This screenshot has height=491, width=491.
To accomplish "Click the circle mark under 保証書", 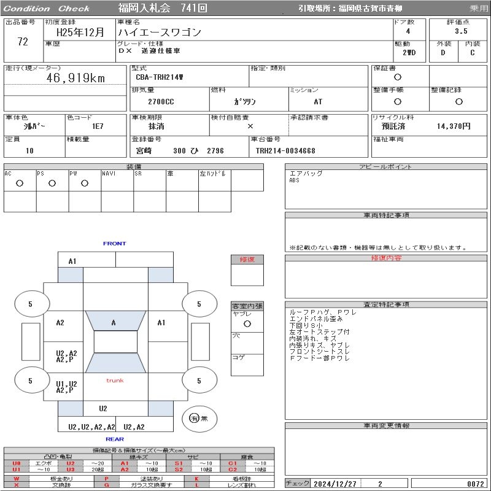I will tap(398, 77).
